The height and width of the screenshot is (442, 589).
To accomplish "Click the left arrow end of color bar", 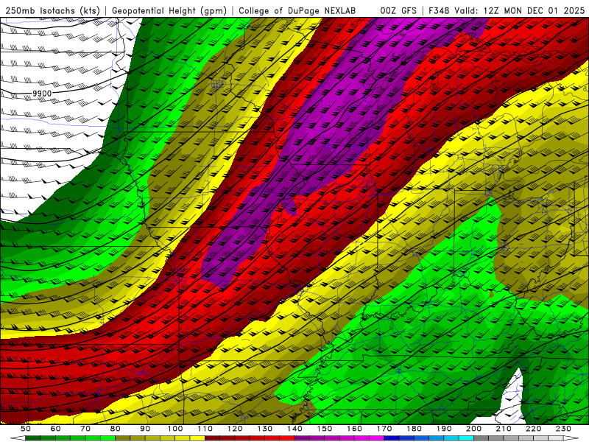I will (x=18, y=438).
